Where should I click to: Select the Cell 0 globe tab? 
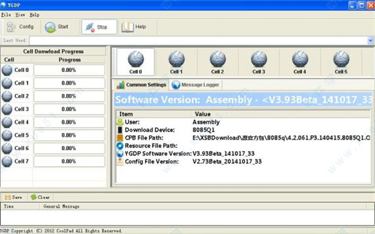coord(136,63)
